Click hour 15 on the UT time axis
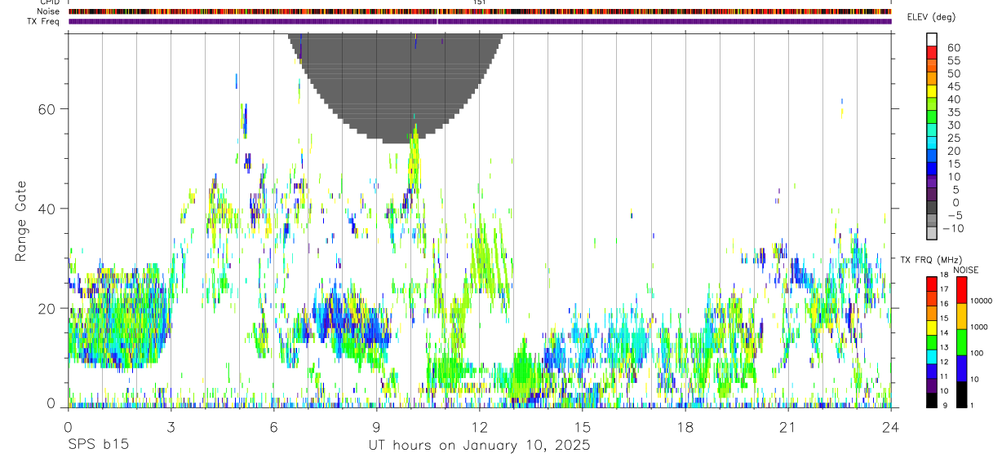This screenshot has width=1002, height=462. 583,427
